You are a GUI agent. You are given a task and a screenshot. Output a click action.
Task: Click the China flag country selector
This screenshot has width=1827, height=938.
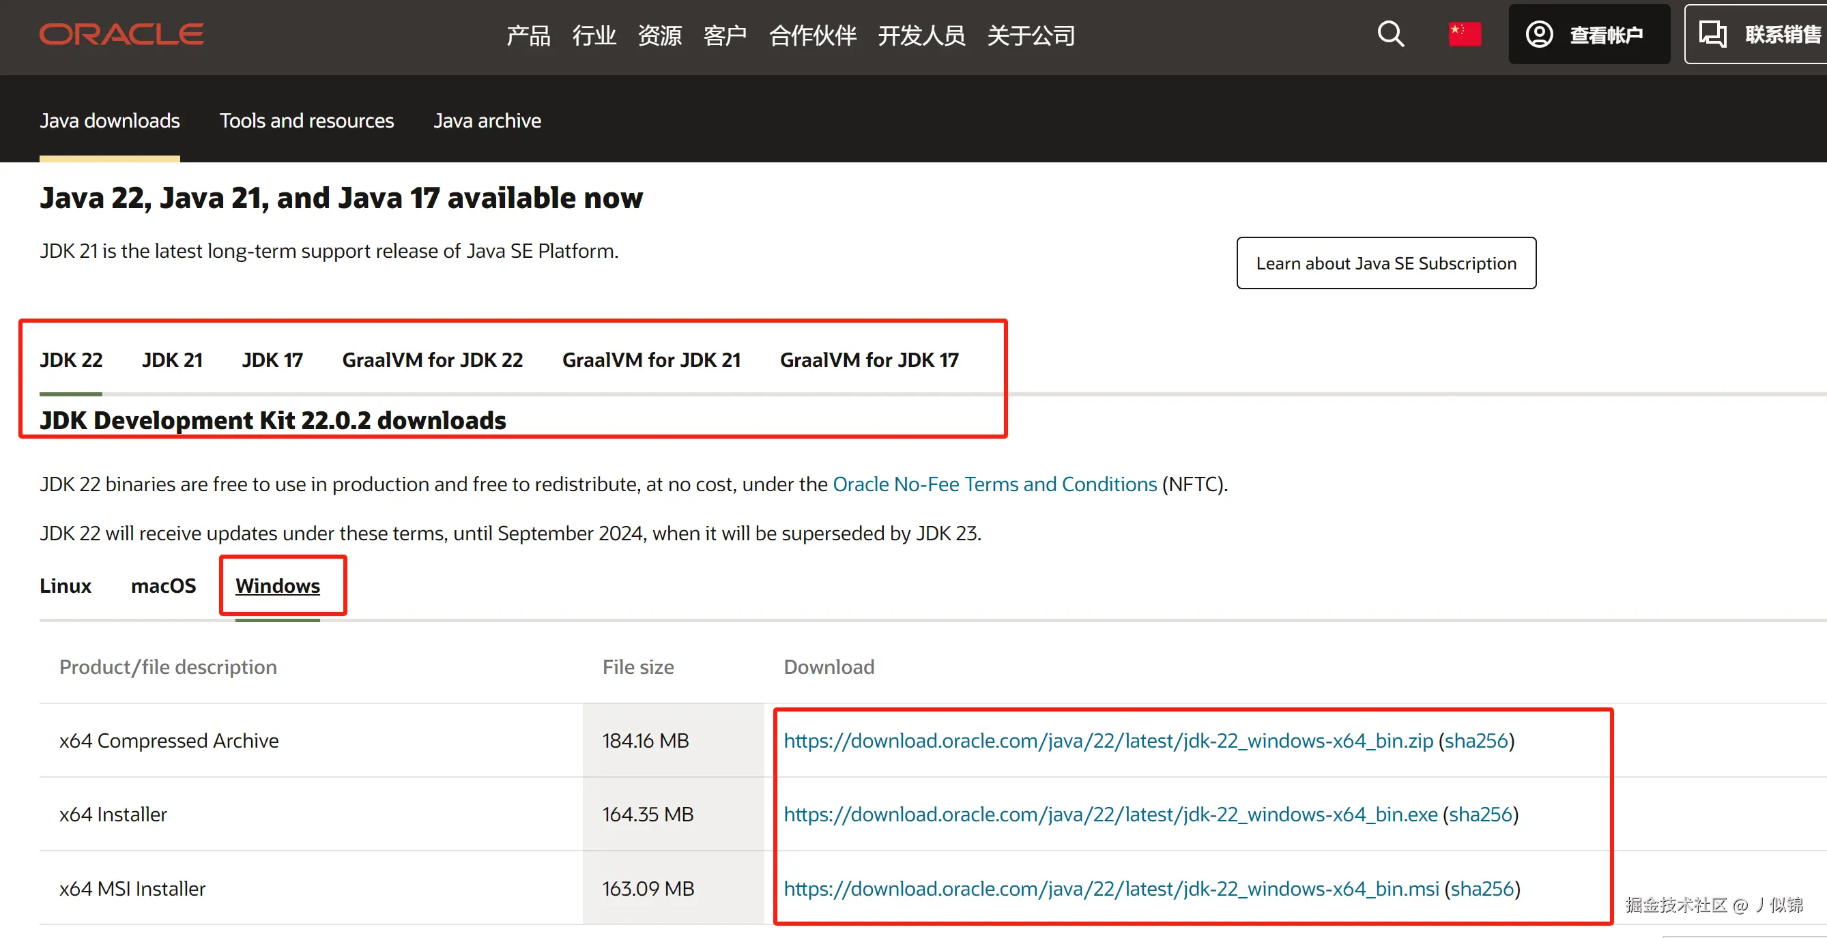(1465, 34)
